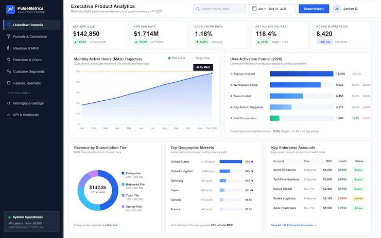The width and height of the screenshot is (381, 238).
Task: Go to Revenue & MRR section
Action: pos(32,48)
